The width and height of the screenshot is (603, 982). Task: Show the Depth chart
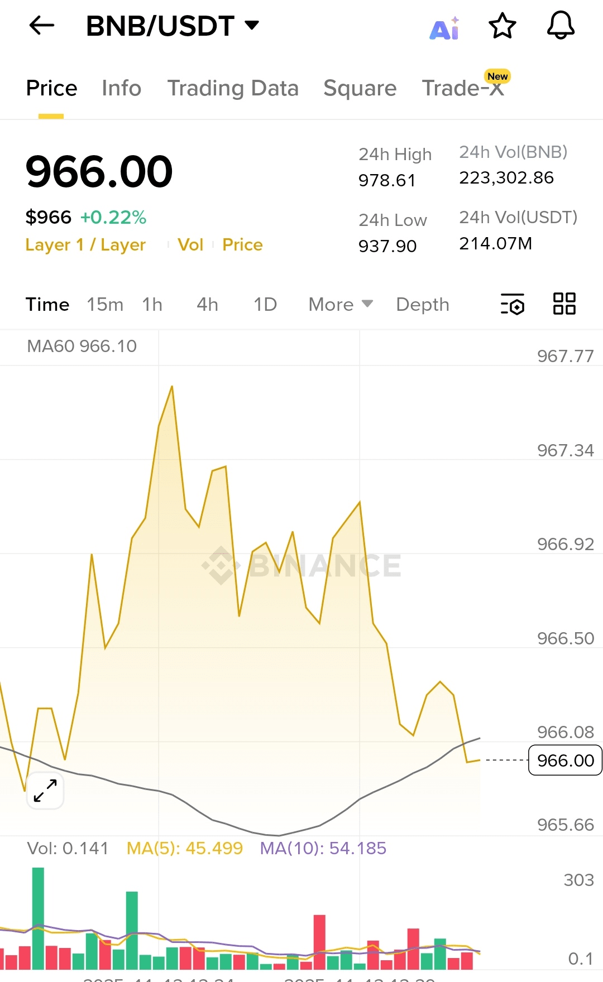click(x=422, y=305)
